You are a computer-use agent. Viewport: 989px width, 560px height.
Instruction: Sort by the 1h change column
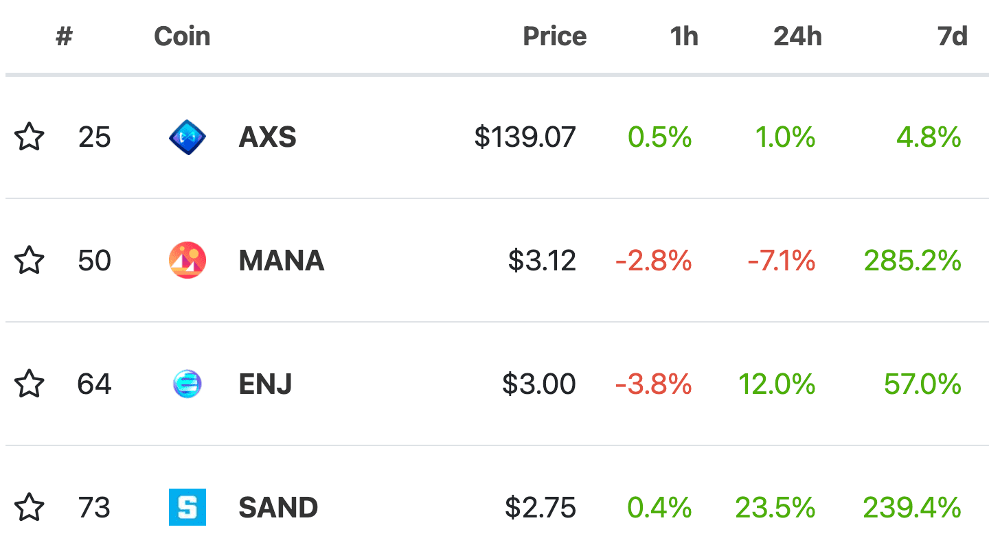coord(684,36)
